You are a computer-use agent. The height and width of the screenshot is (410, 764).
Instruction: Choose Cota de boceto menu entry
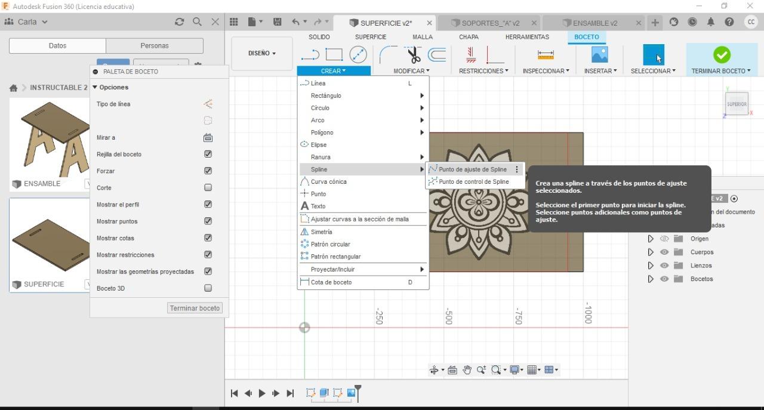(363, 282)
